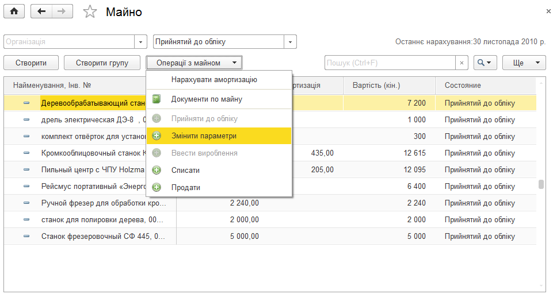The width and height of the screenshot is (553, 294).
Task: Click the row icon for Деревообрабатывающий станок
Action: (26, 103)
